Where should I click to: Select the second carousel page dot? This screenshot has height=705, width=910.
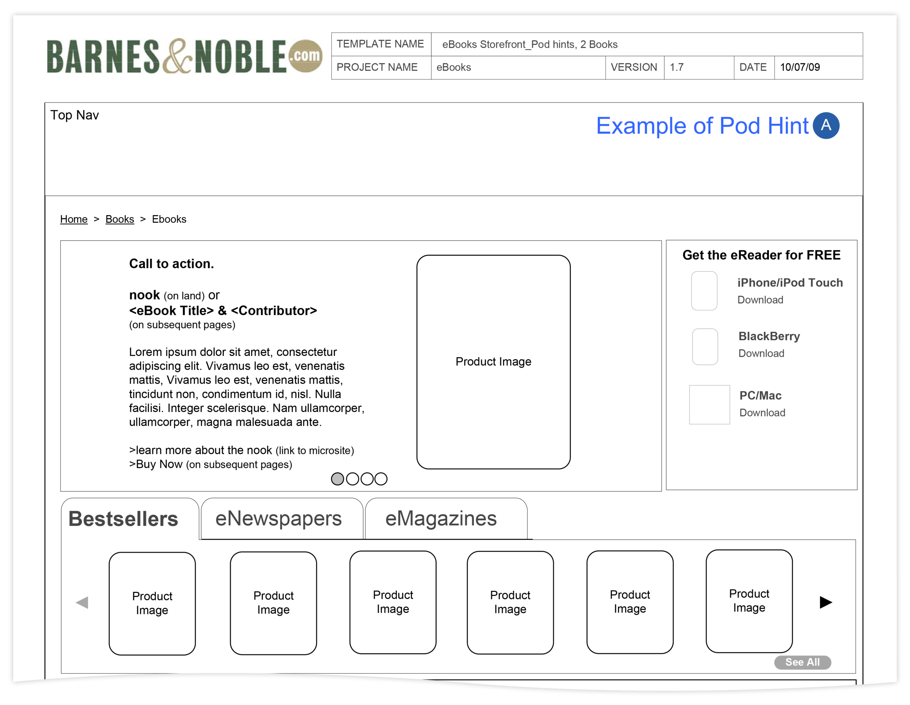[x=352, y=479]
